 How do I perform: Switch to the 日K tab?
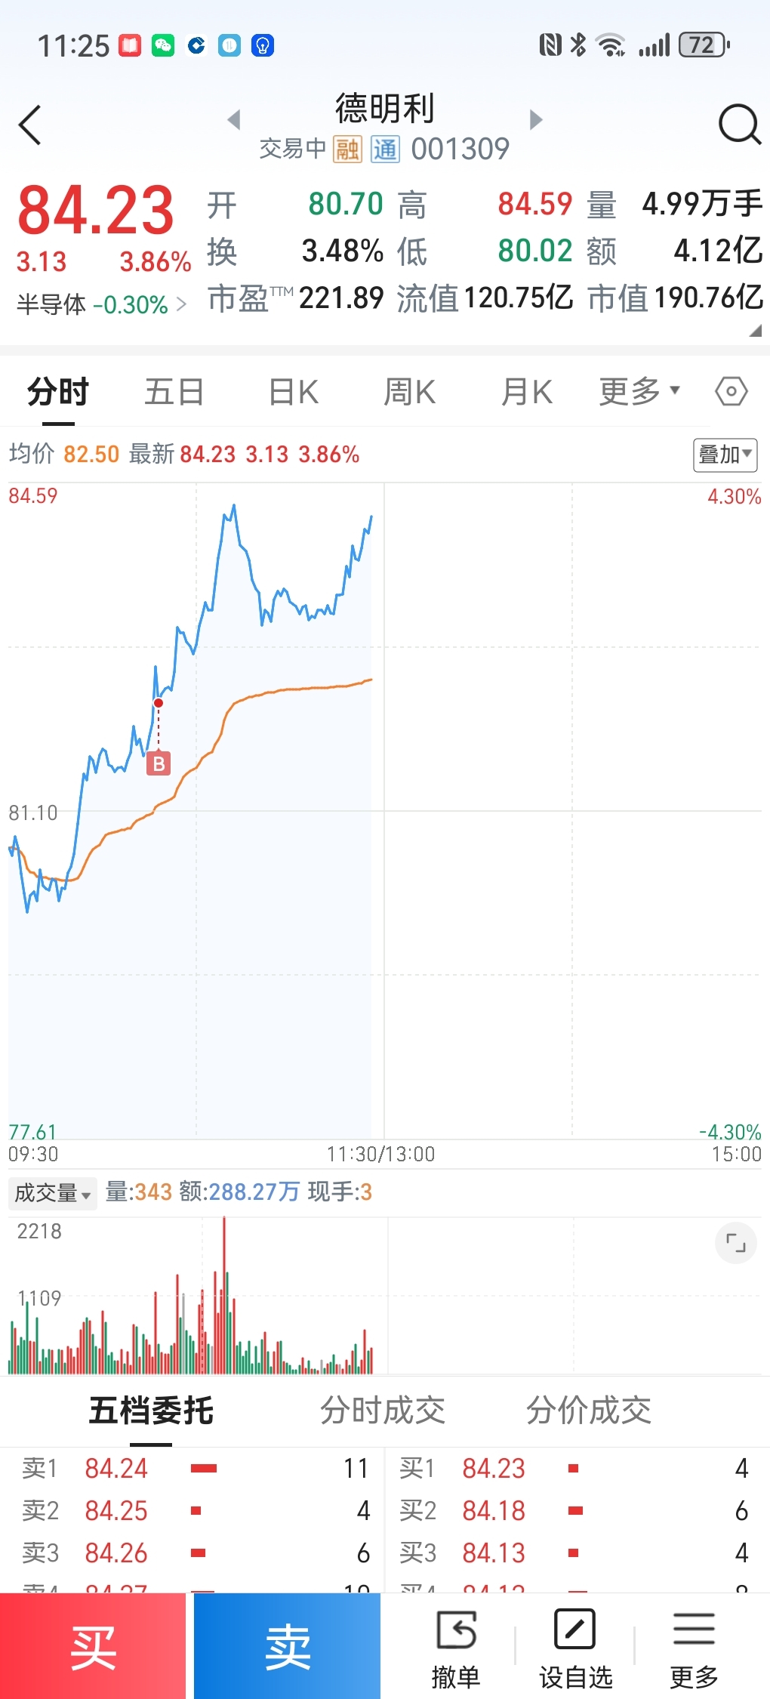[x=294, y=392]
